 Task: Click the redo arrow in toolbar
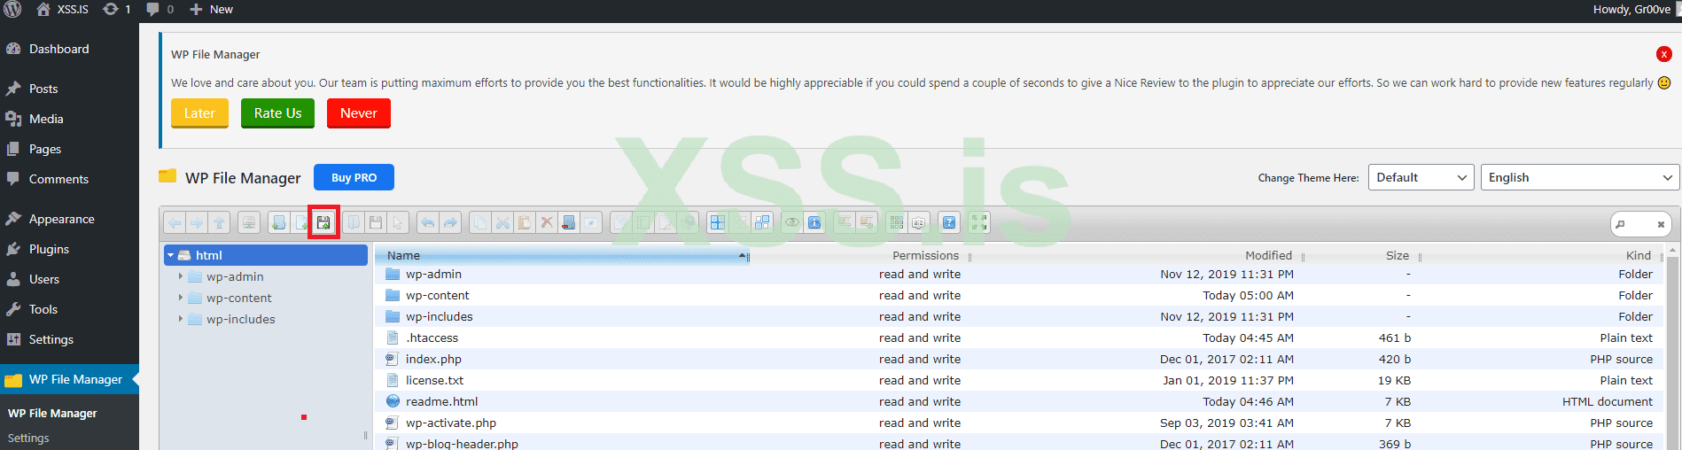[x=449, y=222]
